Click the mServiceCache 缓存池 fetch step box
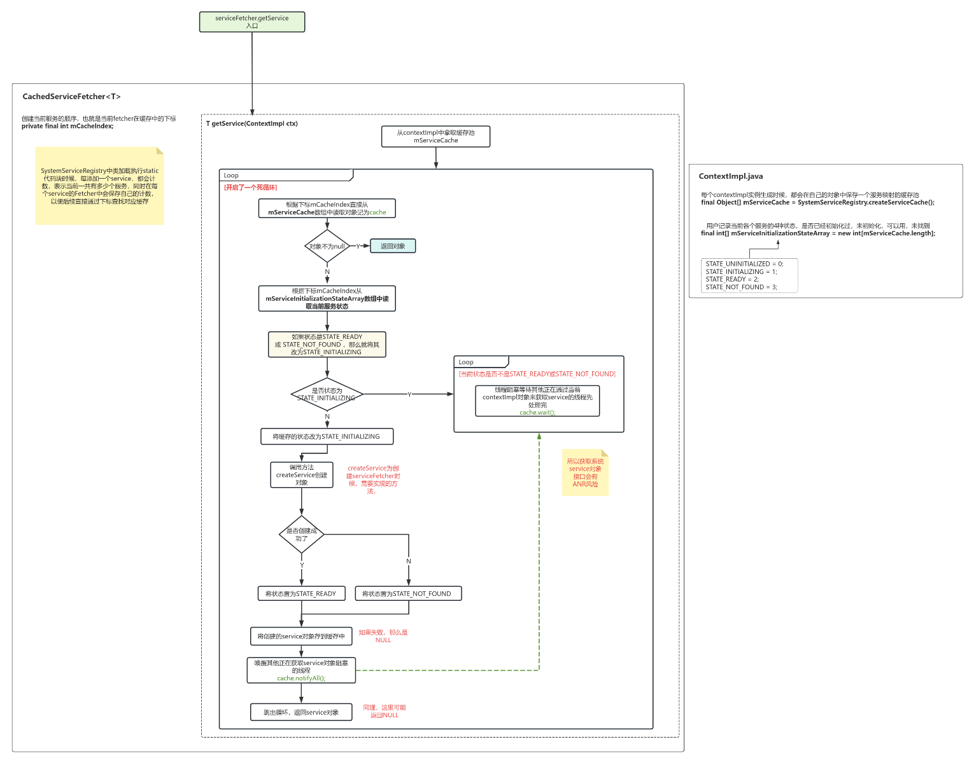This screenshot has height=763, width=974. point(435,136)
